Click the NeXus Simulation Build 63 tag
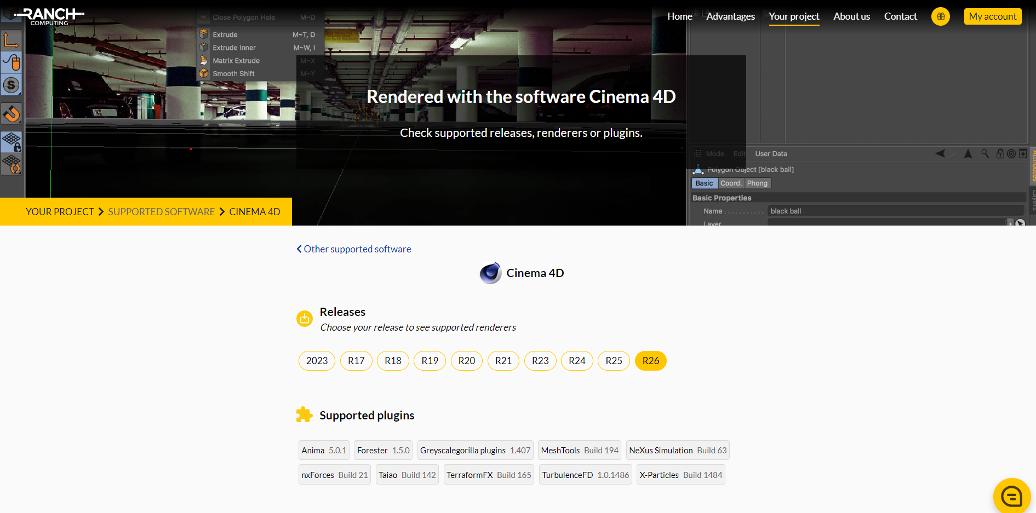1036x513 pixels. click(678, 450)
